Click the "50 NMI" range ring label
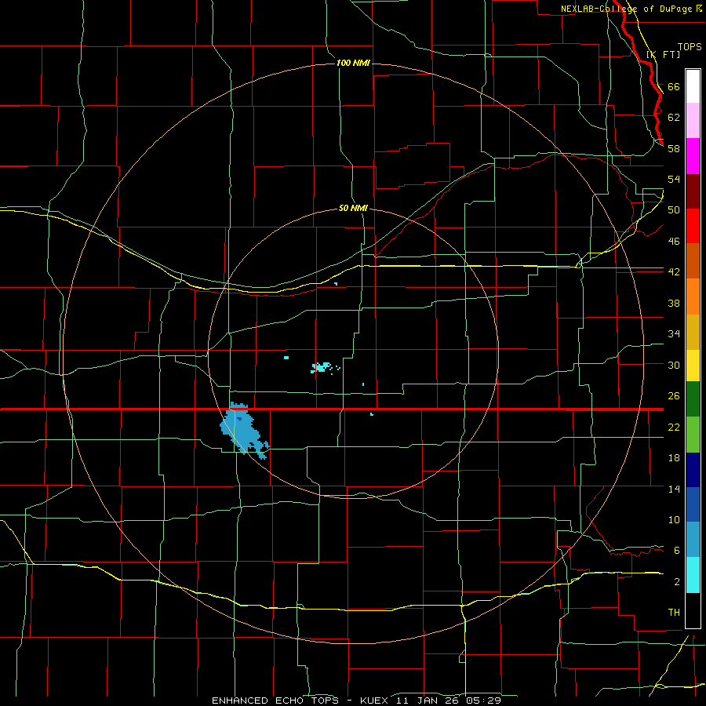 [353, 208]
